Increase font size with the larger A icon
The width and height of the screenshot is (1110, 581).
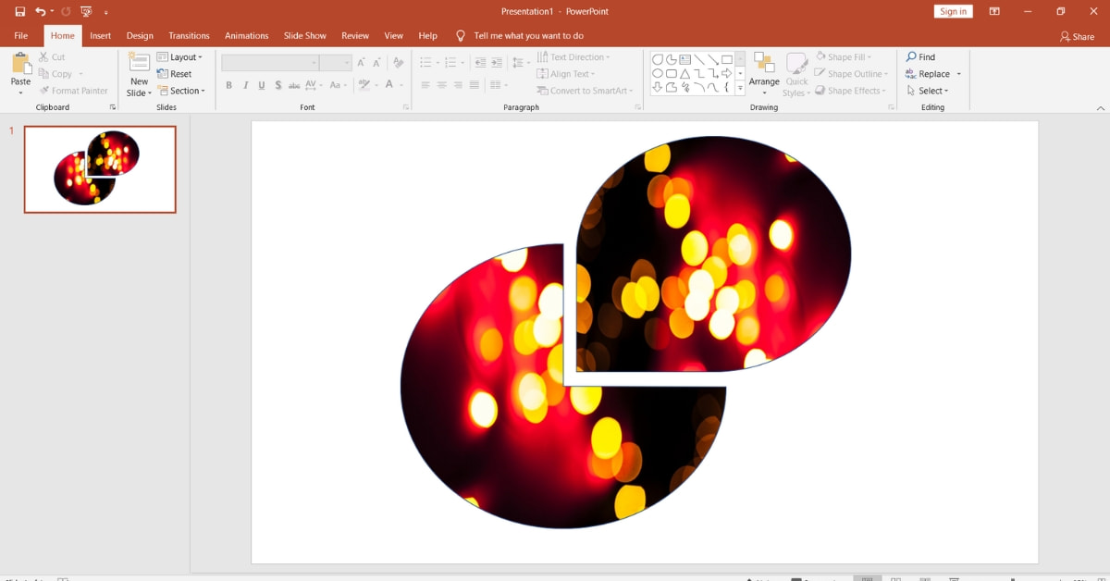362,63
